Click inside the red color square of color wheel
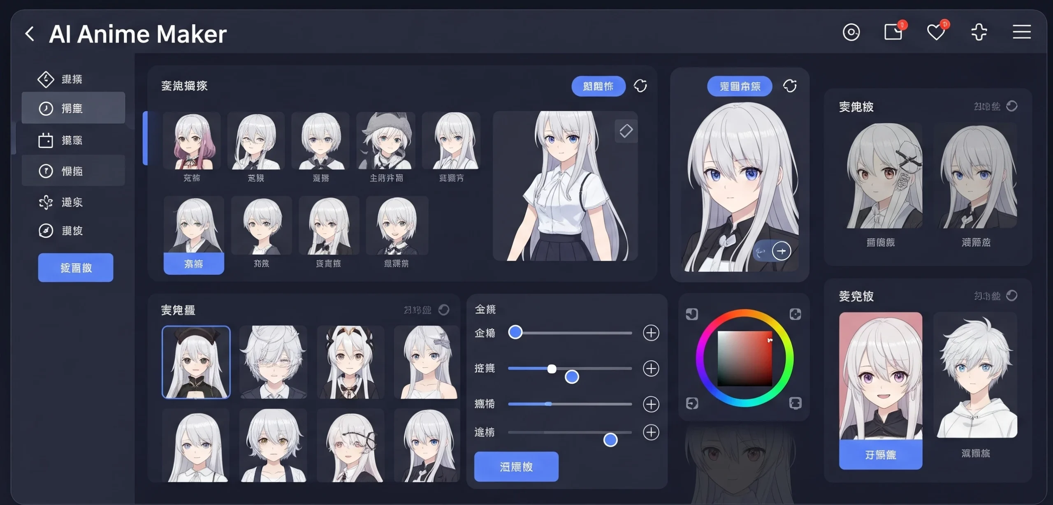Image resolution: width=1053 pixels, height=505 pixels. pyautogui.click(x=745, y=358)
